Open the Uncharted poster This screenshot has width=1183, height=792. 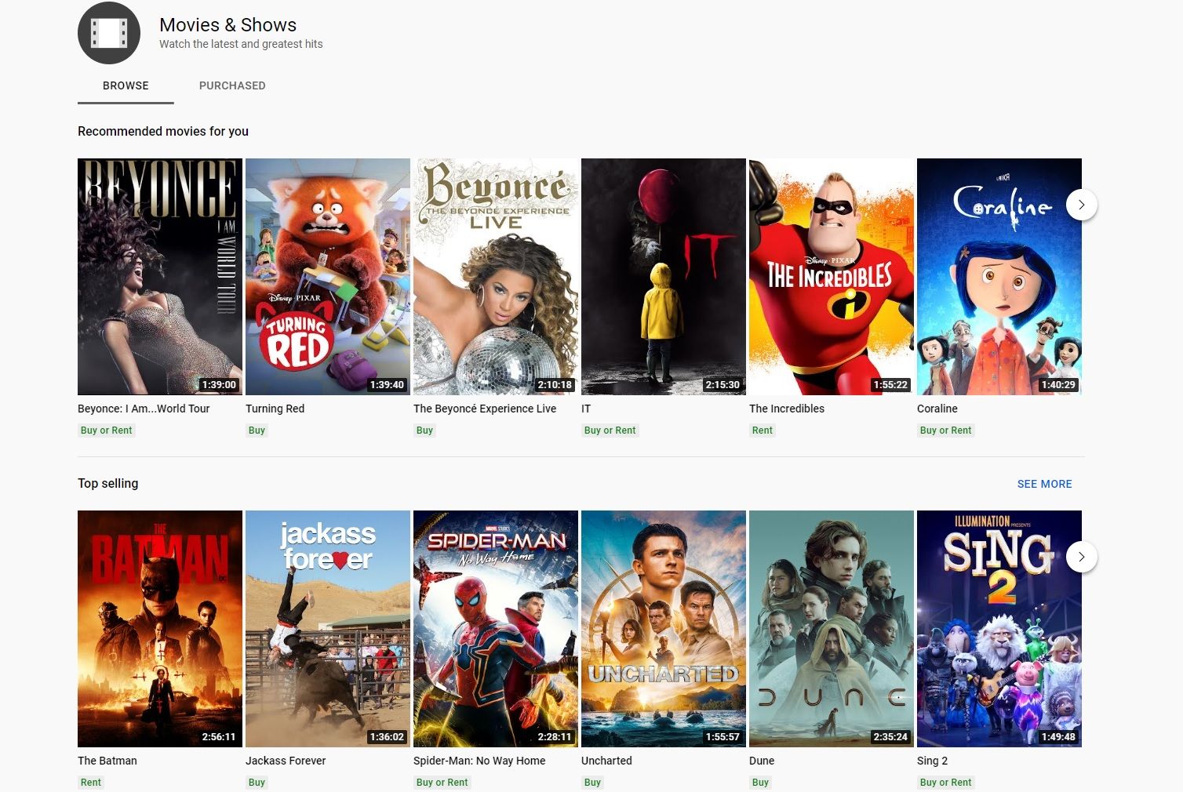(664, 629)
